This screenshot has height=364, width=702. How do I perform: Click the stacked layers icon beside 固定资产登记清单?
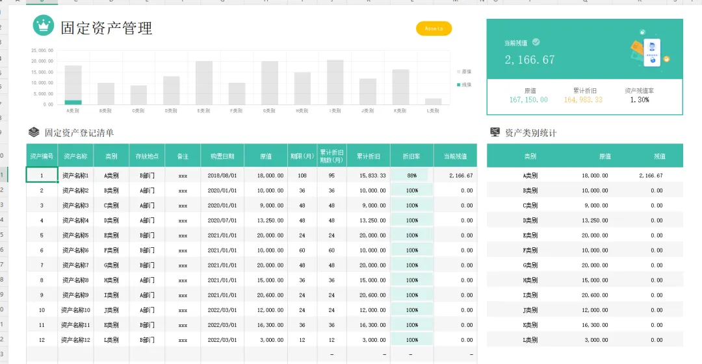pyautogui.click(x=34, y=132)
